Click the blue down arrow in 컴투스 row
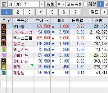The width and height of the screenshot is (108, 93). pos(53,44)
